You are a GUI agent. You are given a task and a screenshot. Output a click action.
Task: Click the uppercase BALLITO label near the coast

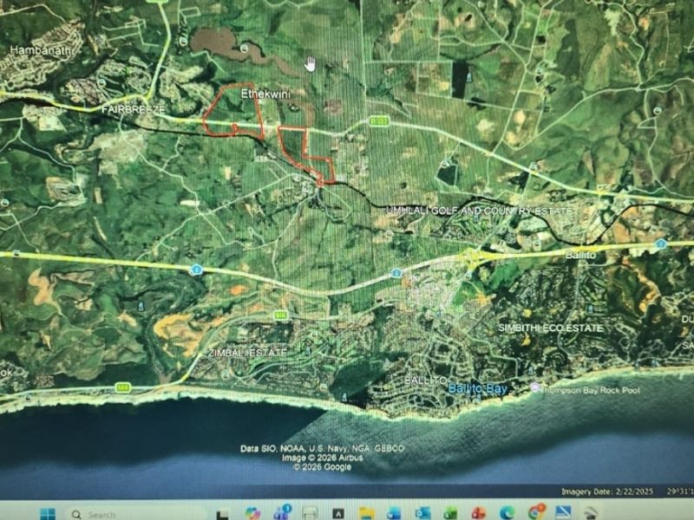coord(426,380)
